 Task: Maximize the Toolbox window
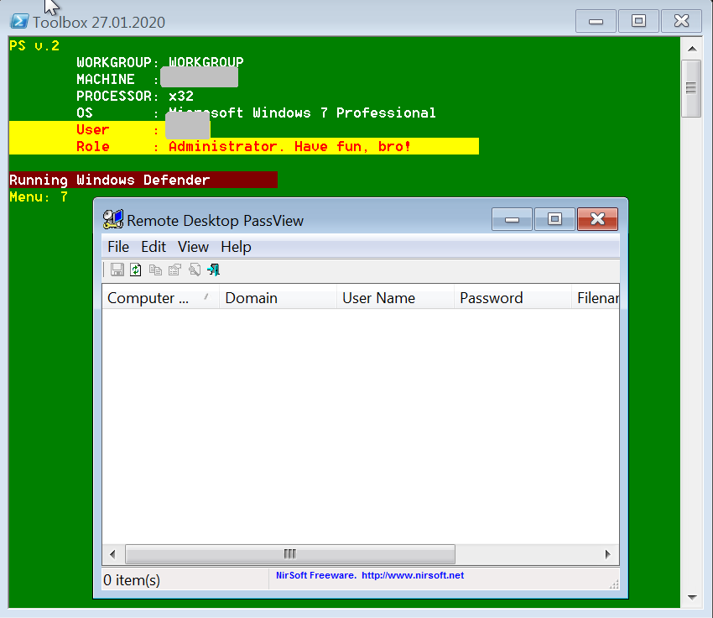(638, 21)
